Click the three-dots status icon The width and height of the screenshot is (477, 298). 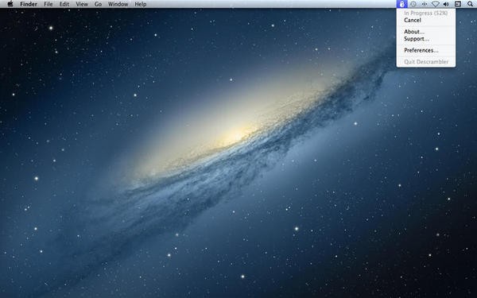pyautogui.click(x=425, y=4)
